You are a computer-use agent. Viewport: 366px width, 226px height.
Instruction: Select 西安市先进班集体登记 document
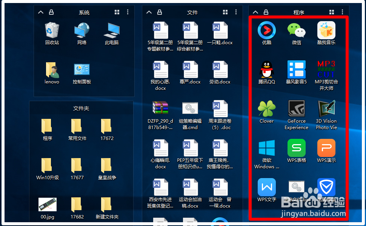pyautogui.click(x=160, y=187)
